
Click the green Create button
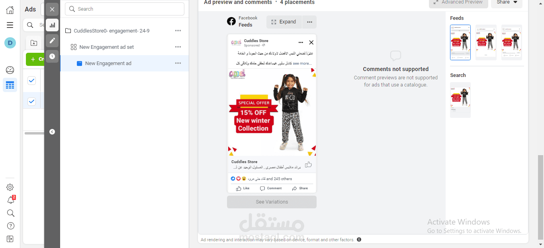tap(35, 59)
